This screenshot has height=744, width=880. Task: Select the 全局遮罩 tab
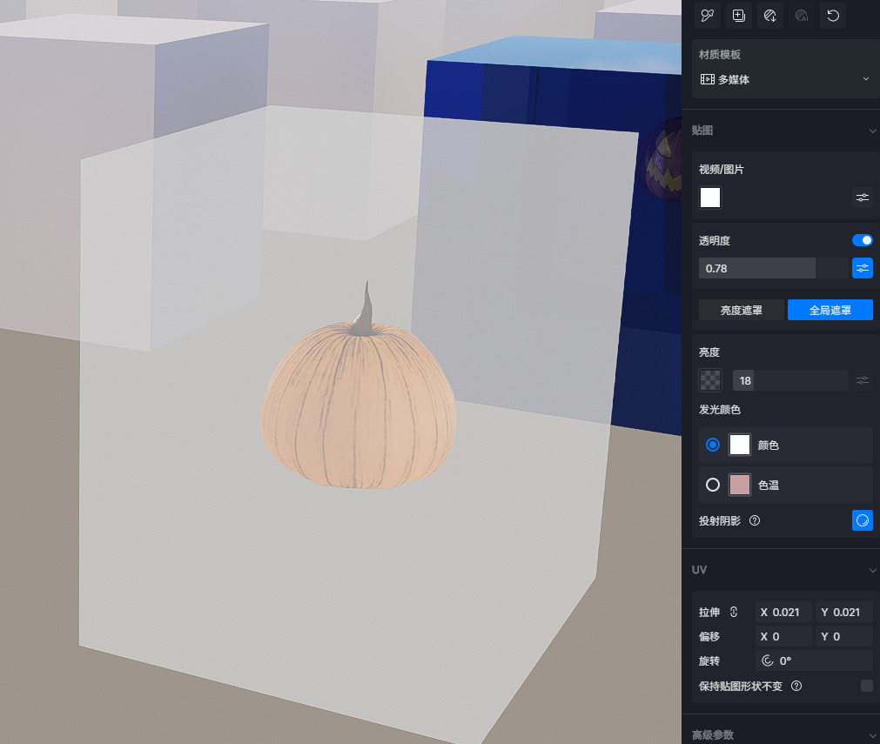[x=830, y=310]
